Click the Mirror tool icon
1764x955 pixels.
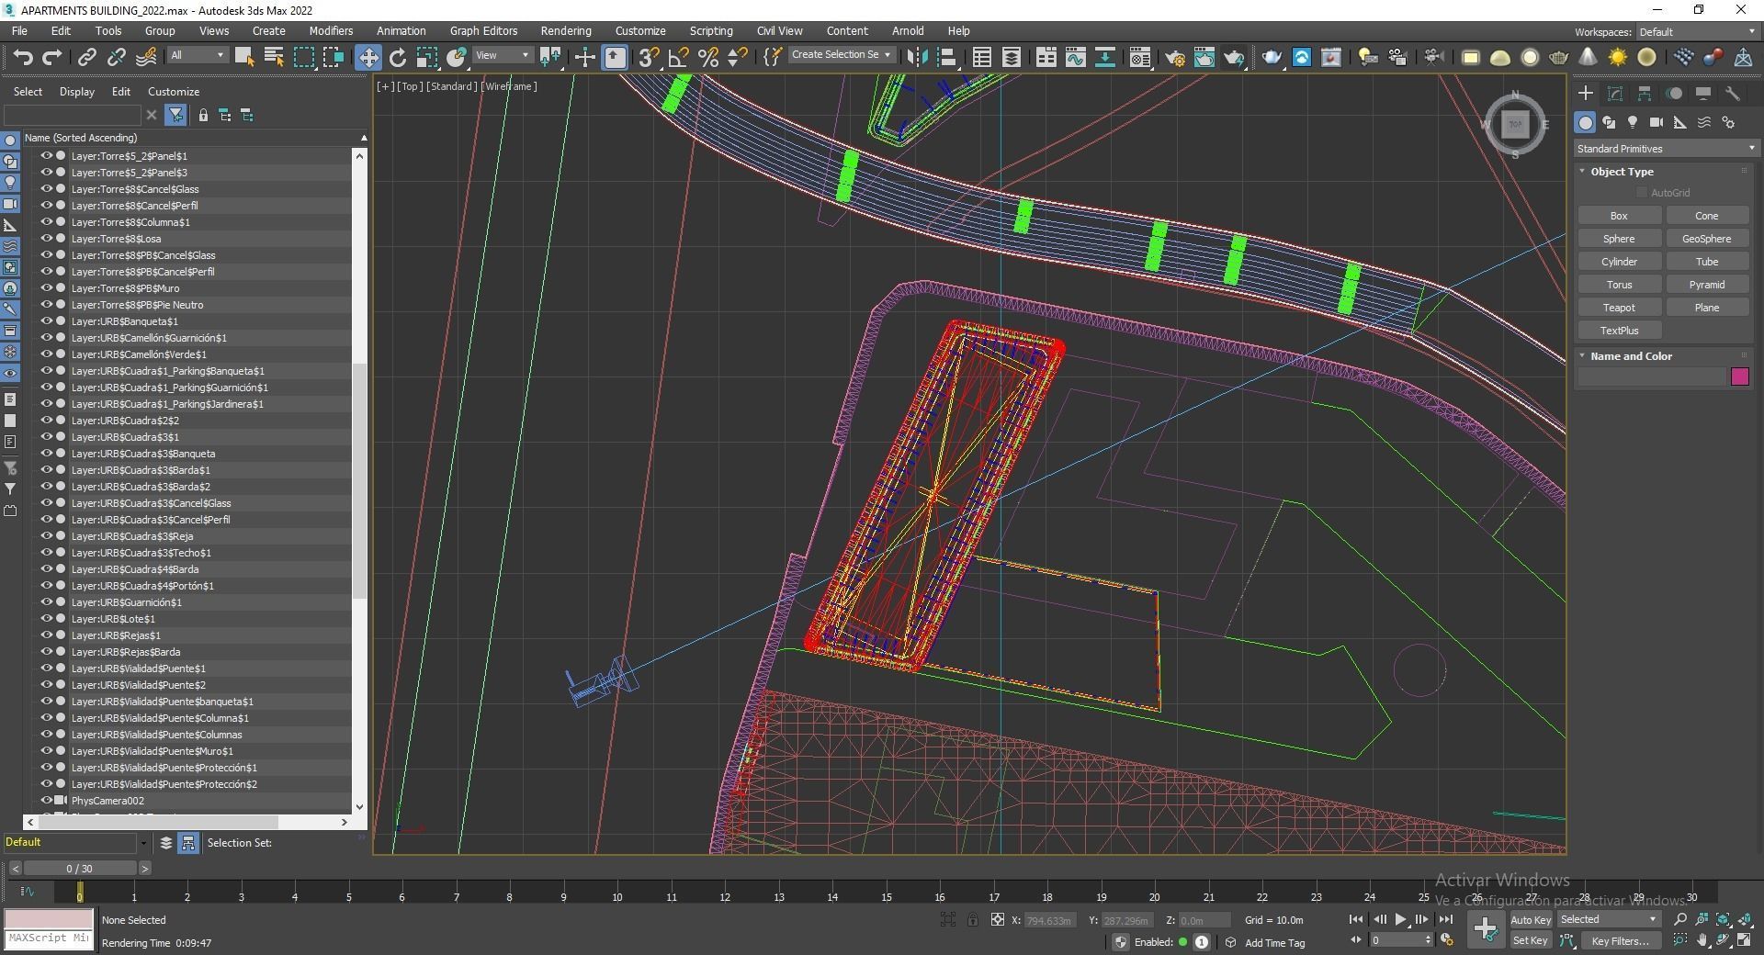pyautogui.click(x=917, y=57)
